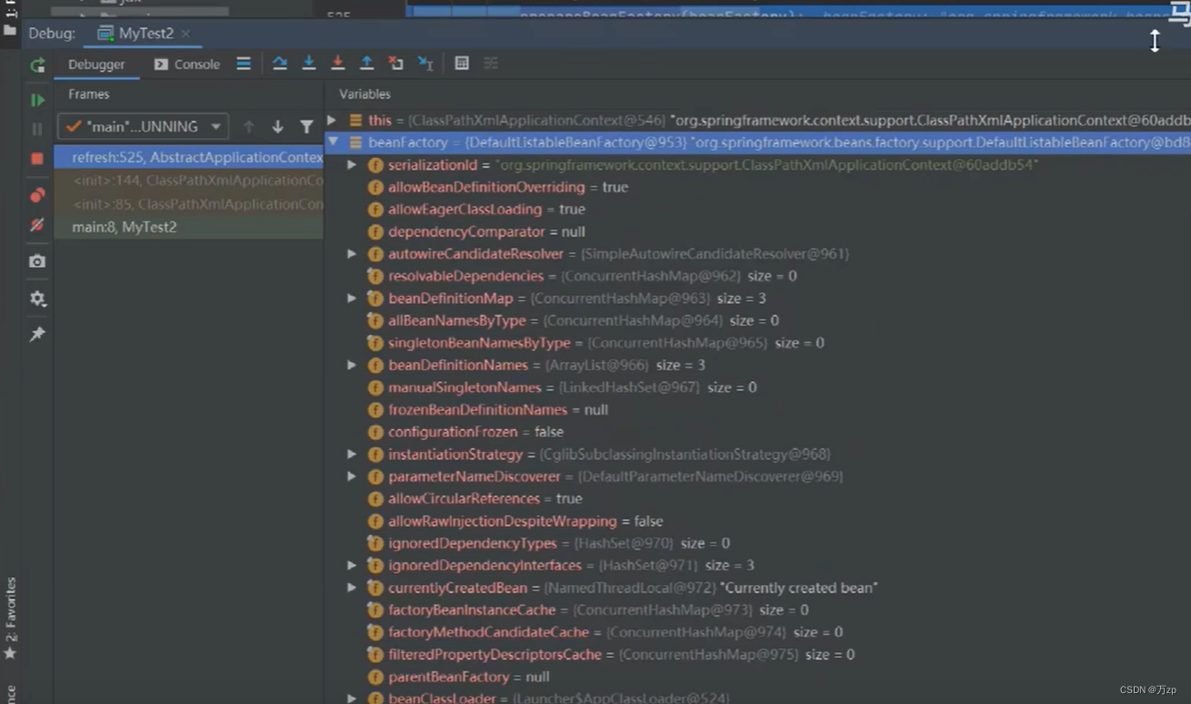This screenshot has height=704, width=1191.
Task: Click the layout toolbar icon beside the Console tab
Action: point(243,64)
